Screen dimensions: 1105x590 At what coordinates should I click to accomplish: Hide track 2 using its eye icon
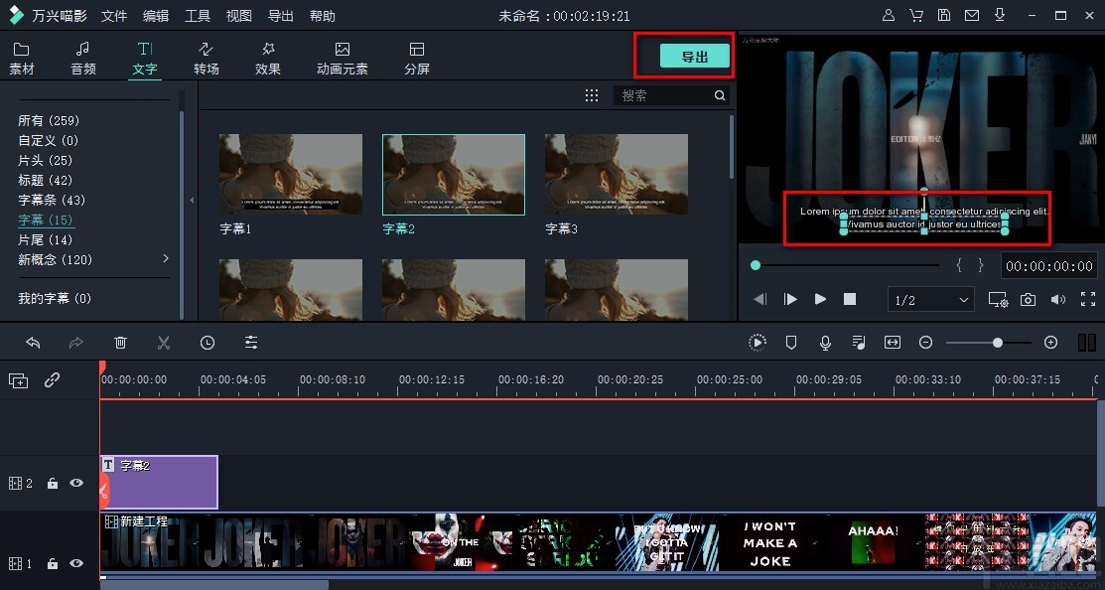tap(75, 483)
